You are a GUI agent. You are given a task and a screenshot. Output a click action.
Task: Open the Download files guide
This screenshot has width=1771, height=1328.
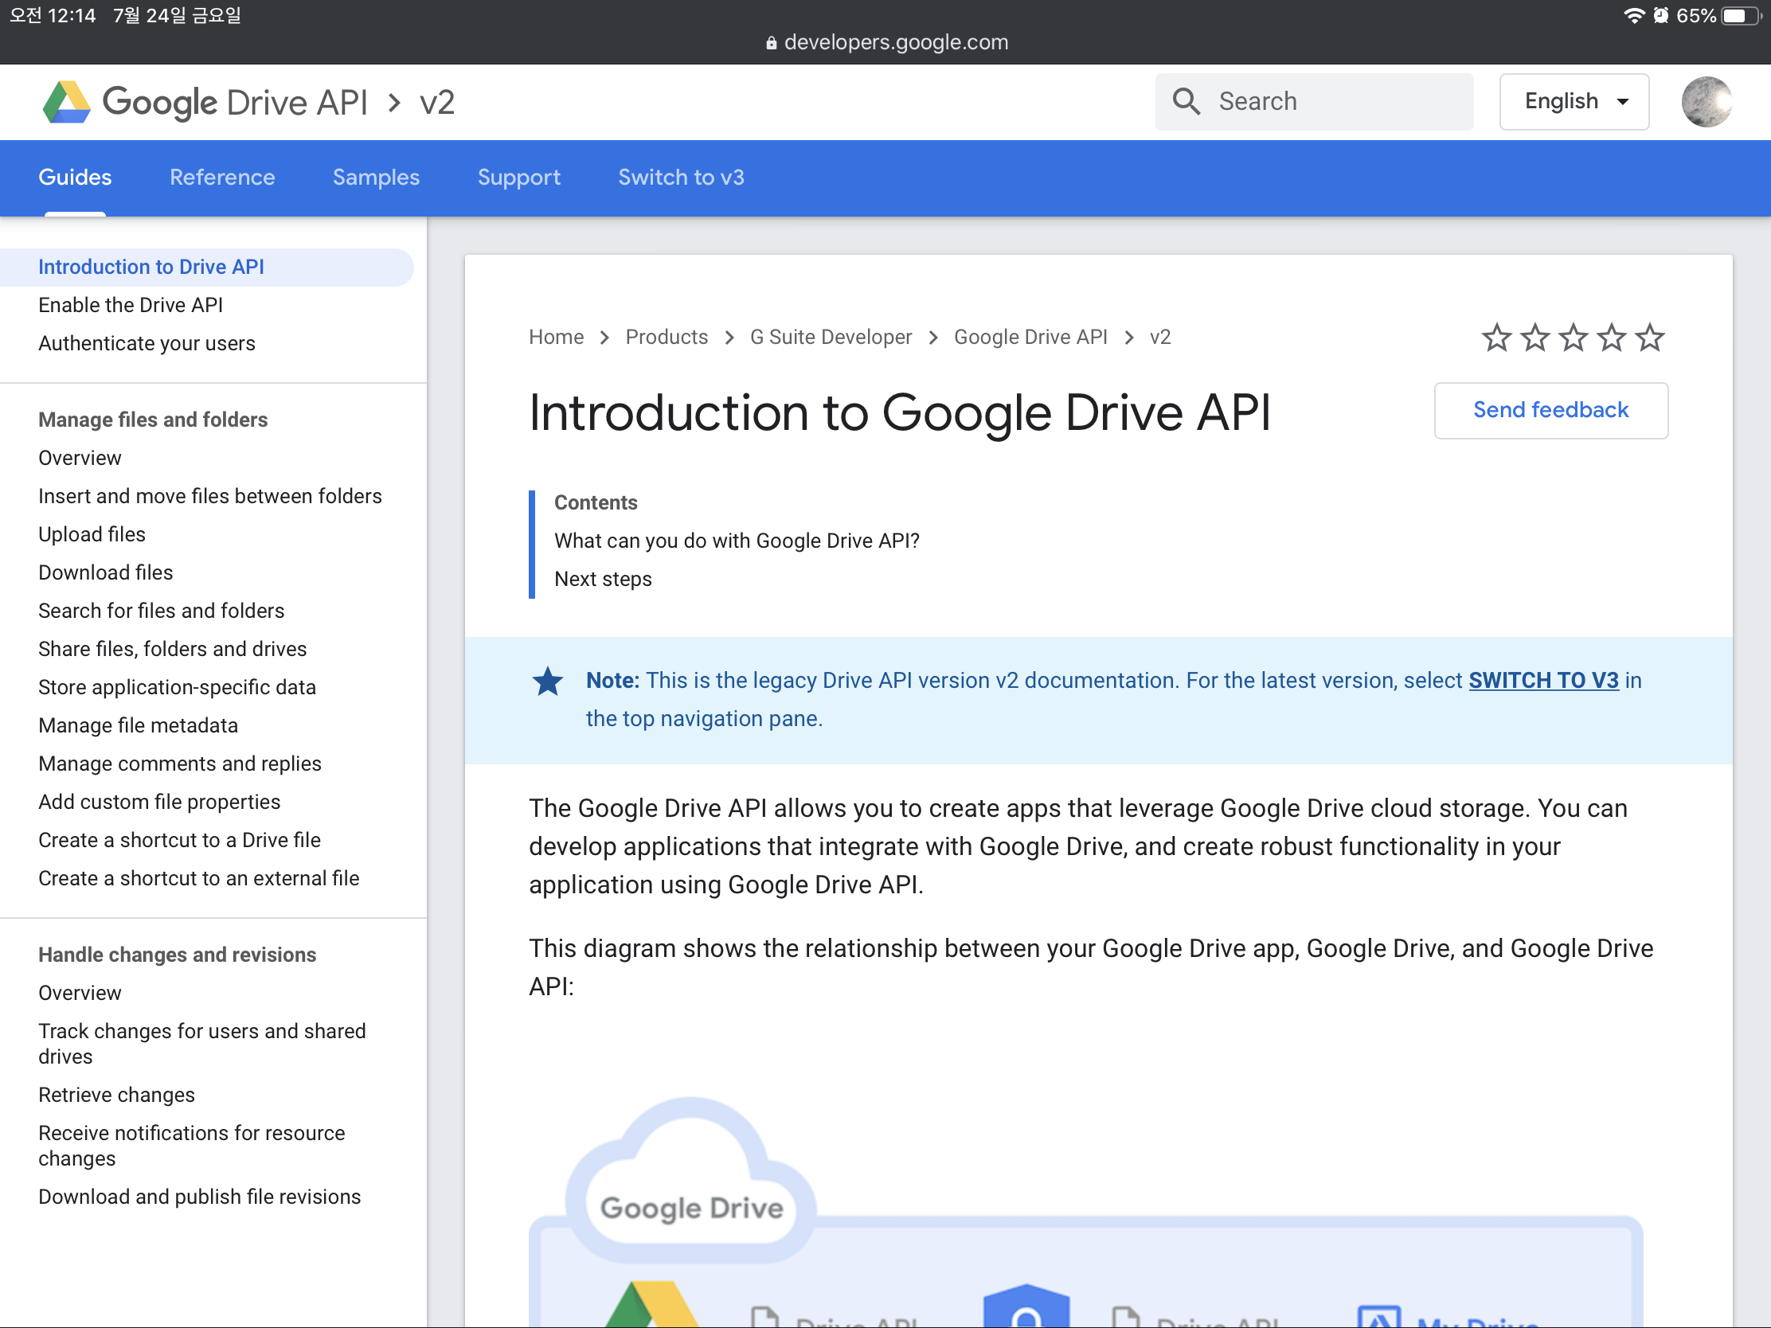tap(106, 572)
